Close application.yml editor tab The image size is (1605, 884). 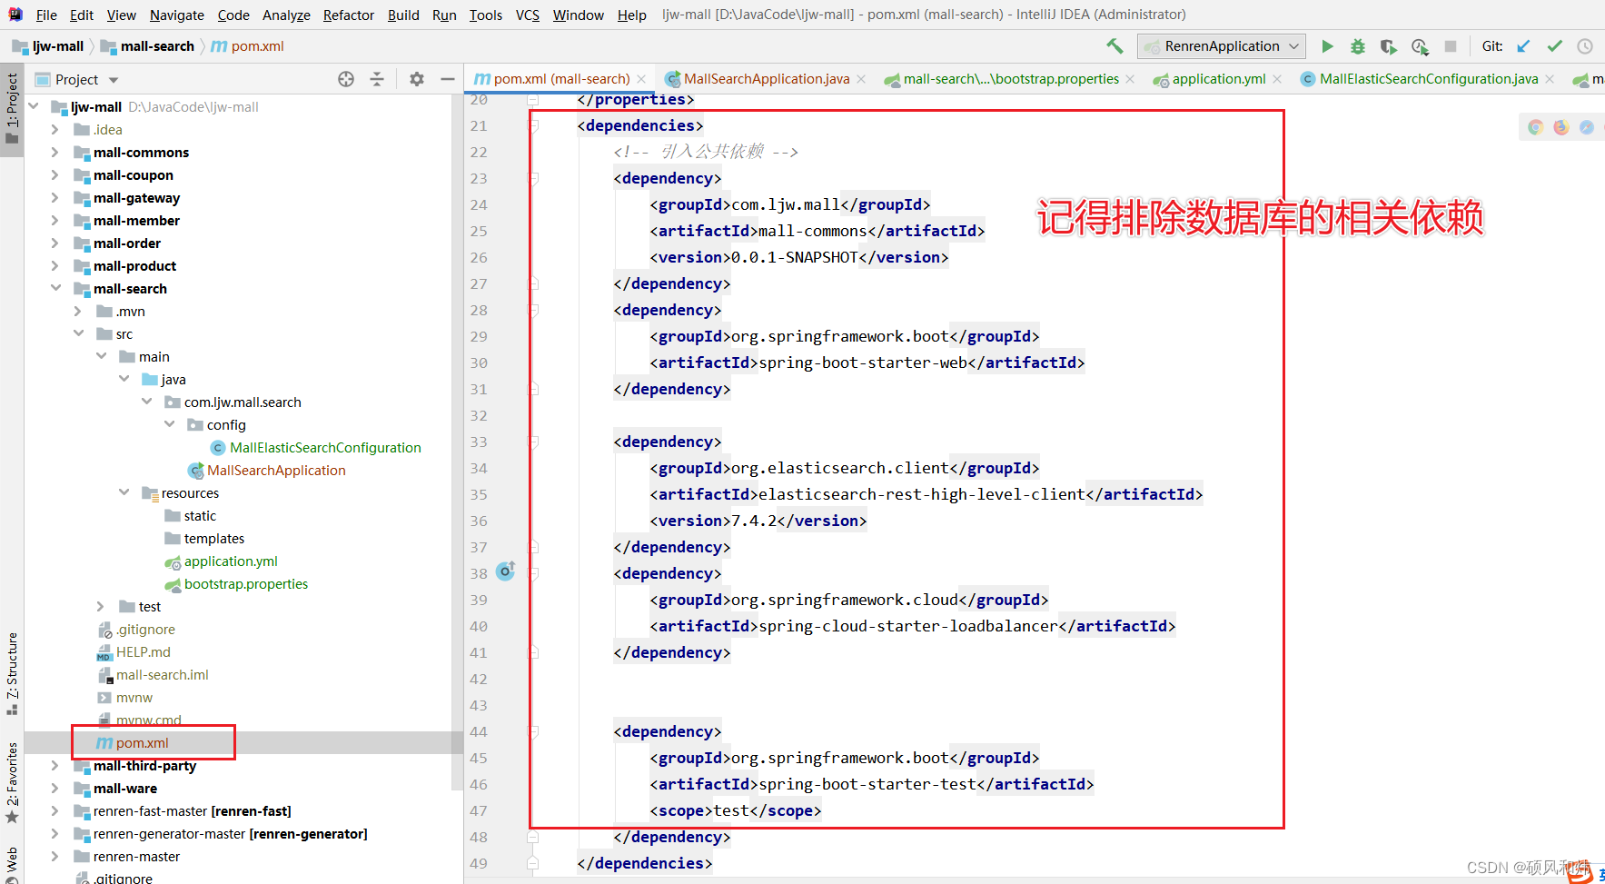(1277, 79)
